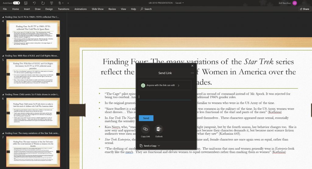Viewport: 312px width, 169px height.
Task: Collapse the Finding One section header
Action: pyautogui.click(x=3, y=17)
